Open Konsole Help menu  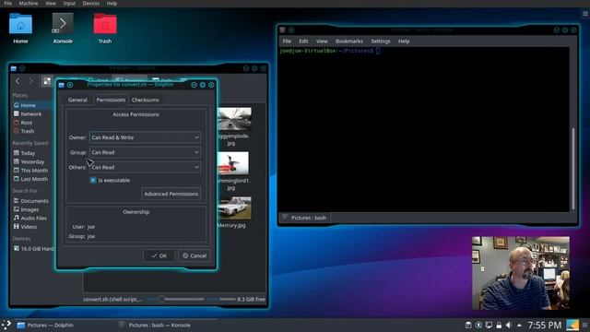point(404,41)
